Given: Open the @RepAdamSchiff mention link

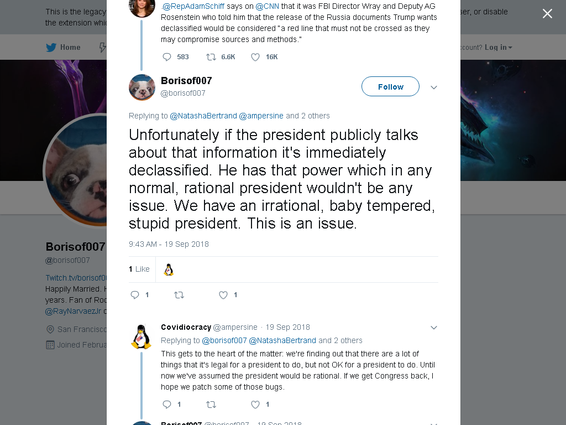Looking at the screenshot, I should 193,6.
